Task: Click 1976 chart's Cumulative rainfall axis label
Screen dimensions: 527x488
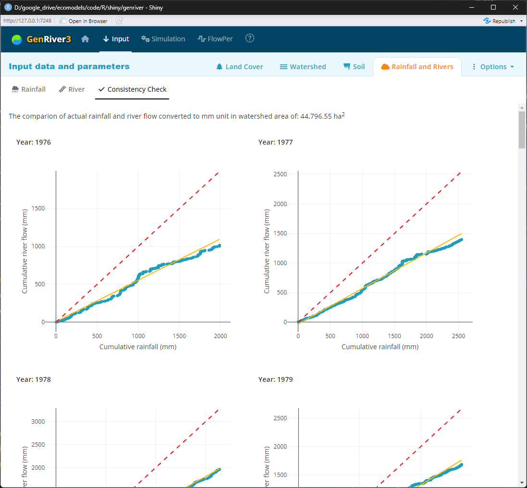Action: (138, 347)
